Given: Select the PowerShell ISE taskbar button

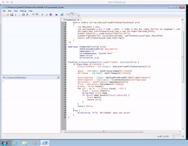Looking at the screenshot, I should pos(45,143).
